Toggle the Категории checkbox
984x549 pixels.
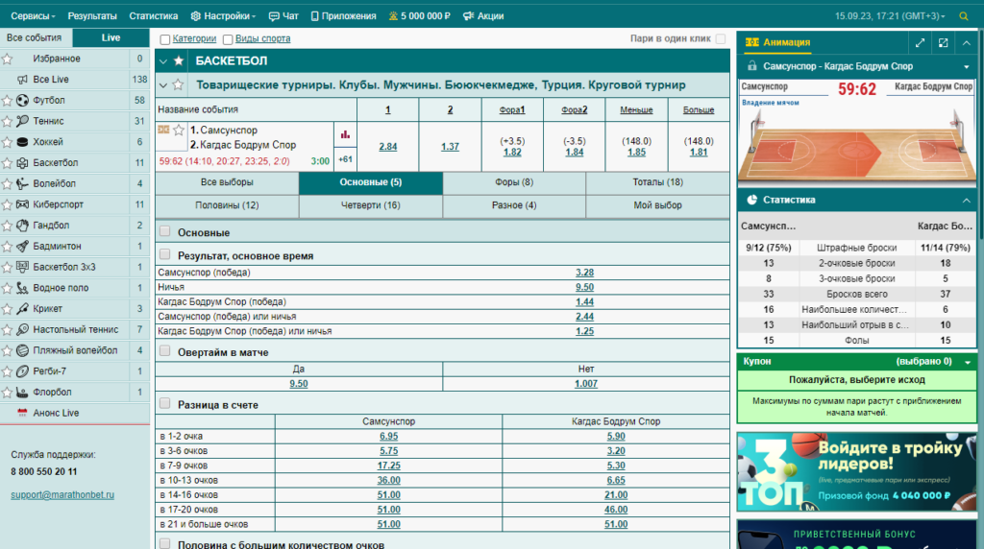point(165,39)
